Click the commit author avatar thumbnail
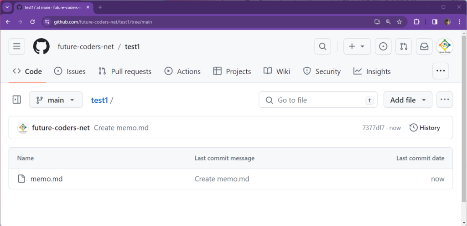Screen dimensions: 467x226 [x=23, y=128]
